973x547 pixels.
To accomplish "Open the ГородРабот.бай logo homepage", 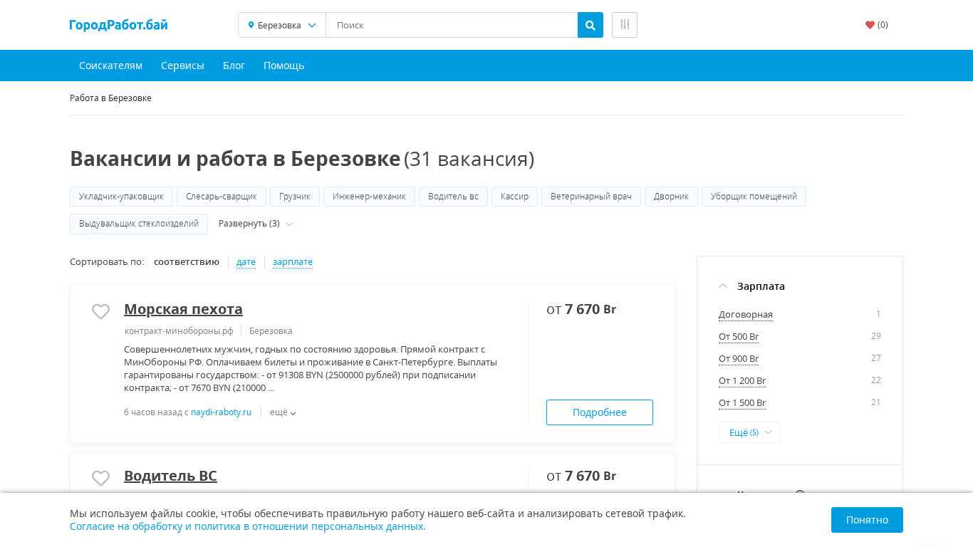I will tap(119, 25).
